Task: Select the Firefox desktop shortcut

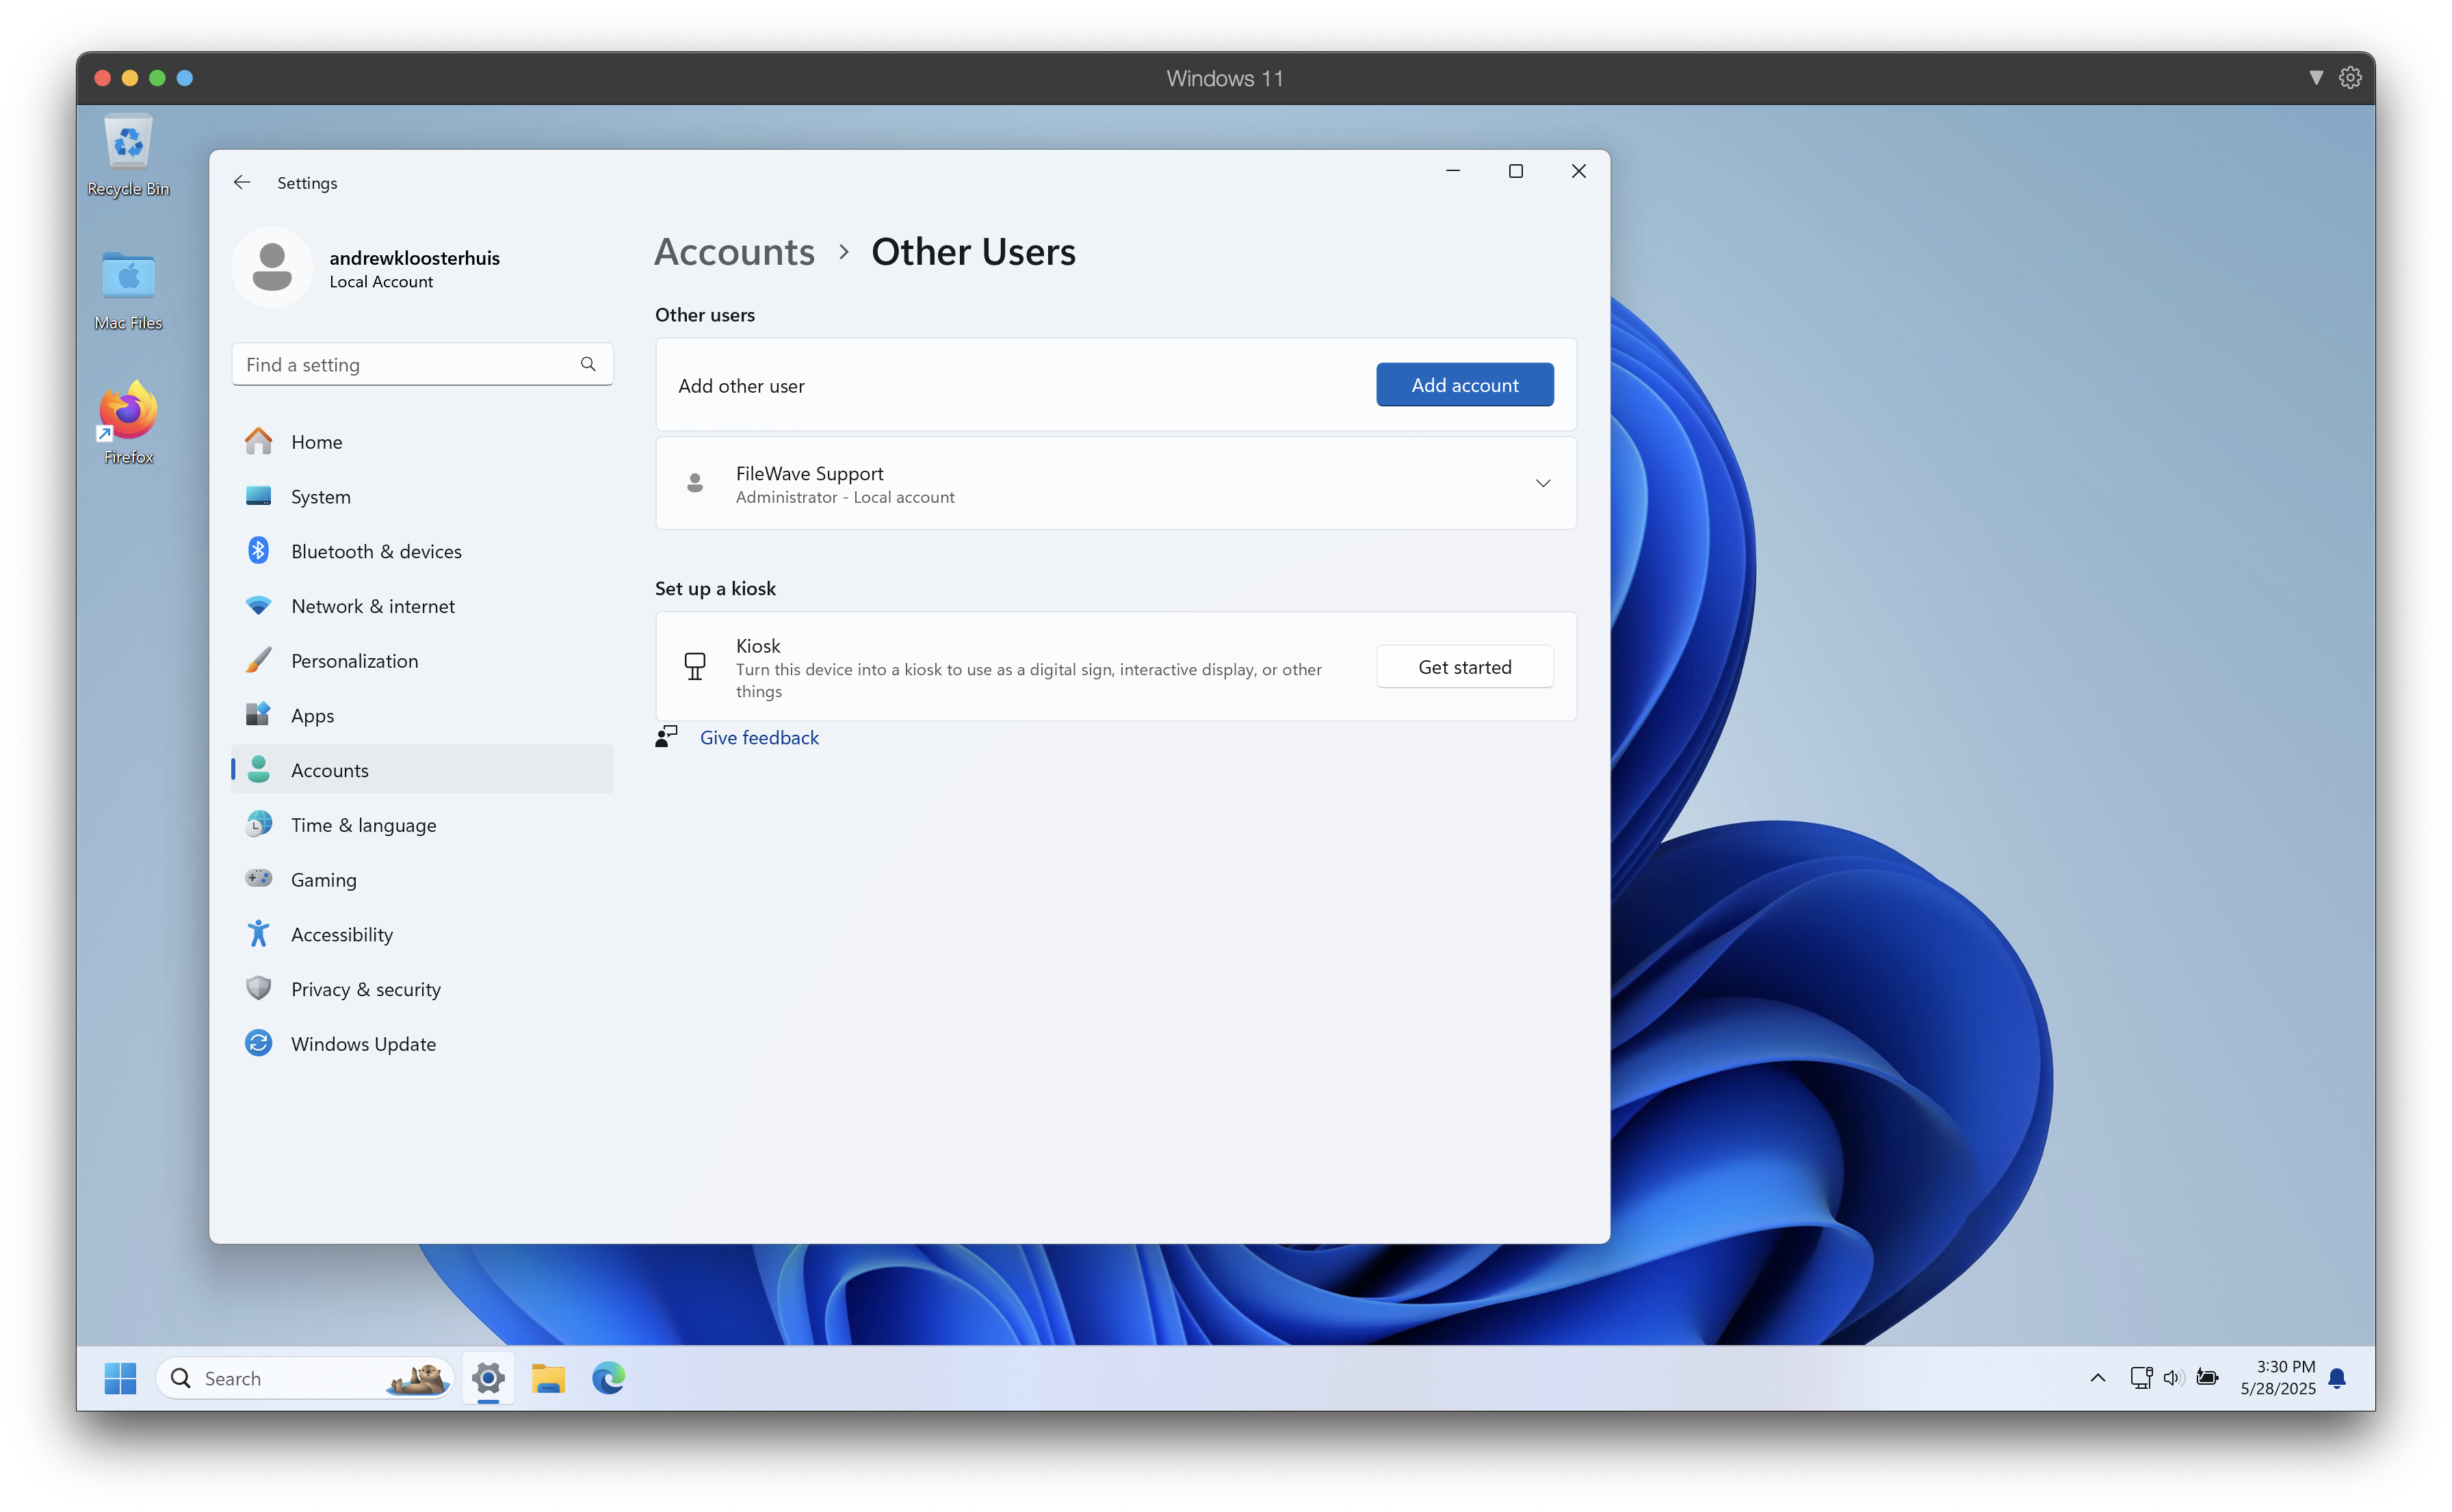Action: pos(128,423)
